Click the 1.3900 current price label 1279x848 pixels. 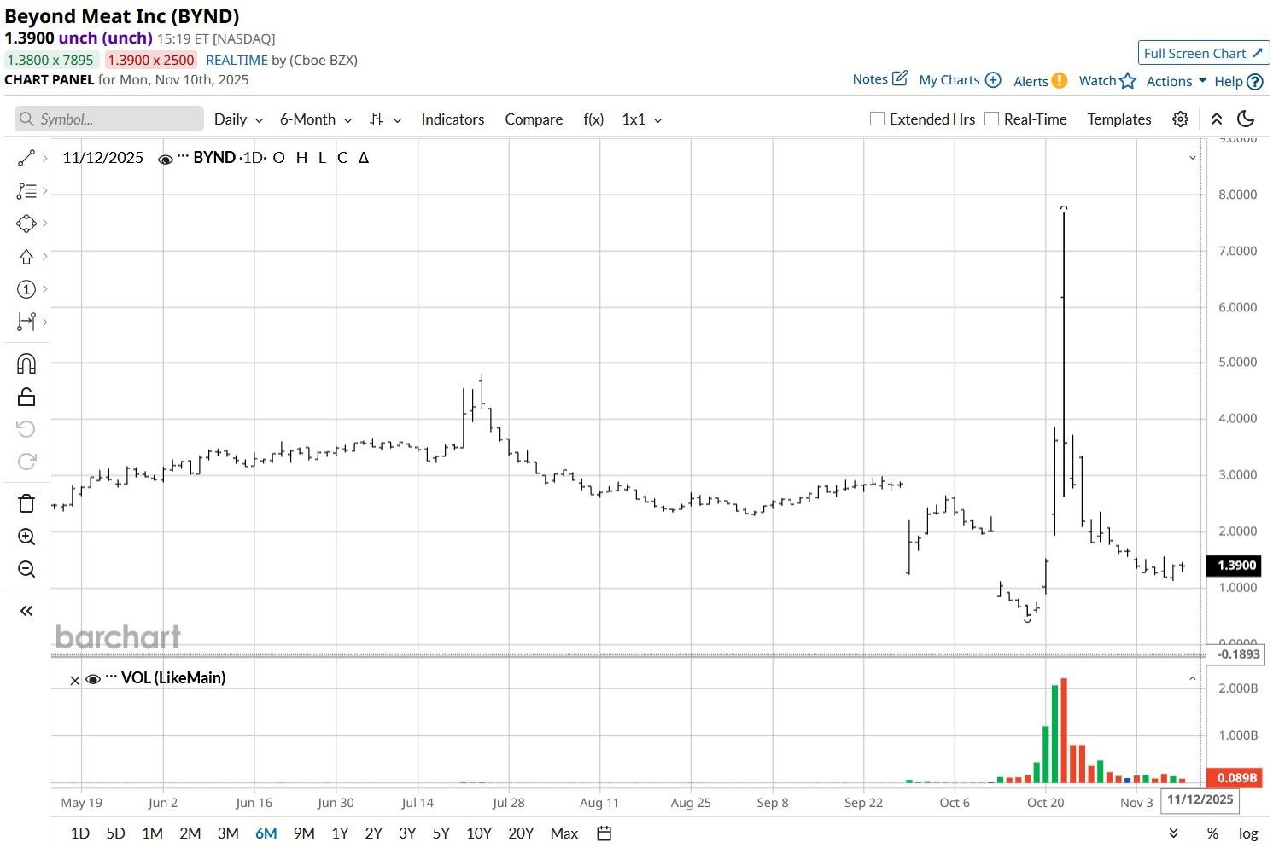point(1235,565)
